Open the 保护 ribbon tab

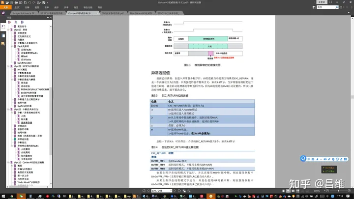(x=57, y=7)
